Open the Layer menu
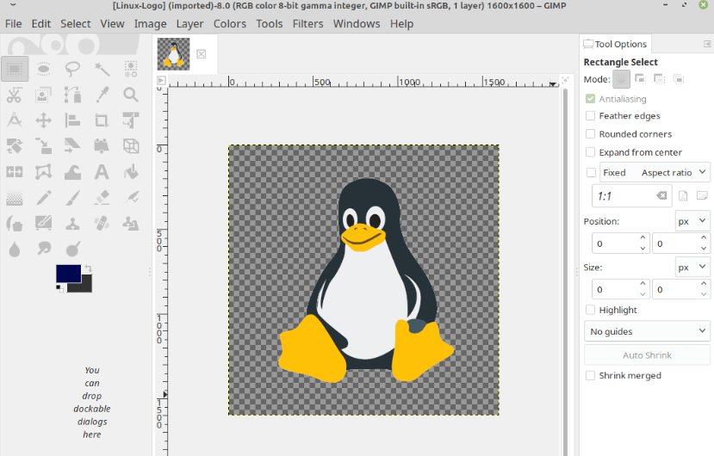Screen dimensions: 714x456 click(189, 24)
